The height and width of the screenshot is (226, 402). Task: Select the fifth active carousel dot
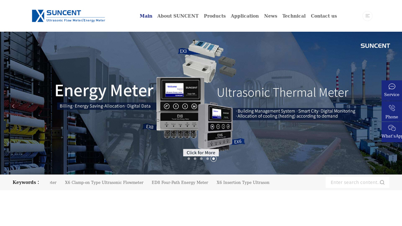214,159
